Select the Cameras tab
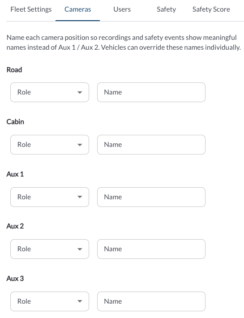The height and width of the screenshot is (318, 244). click(x=77, y=9)
